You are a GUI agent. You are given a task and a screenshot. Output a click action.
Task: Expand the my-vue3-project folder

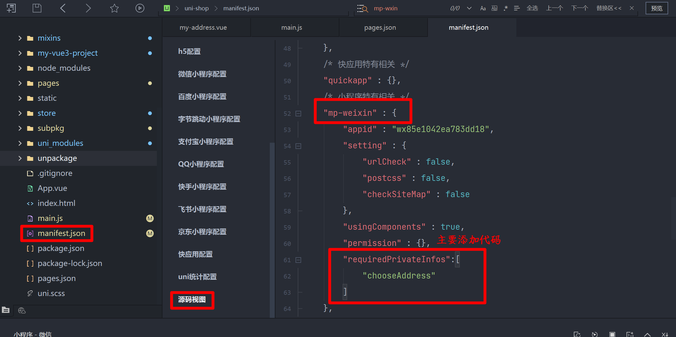(20, 53)
